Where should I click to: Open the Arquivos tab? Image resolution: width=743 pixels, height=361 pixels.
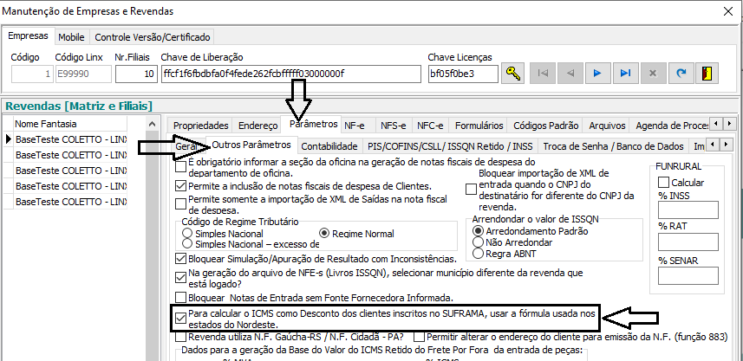click(x=607, y=126)
